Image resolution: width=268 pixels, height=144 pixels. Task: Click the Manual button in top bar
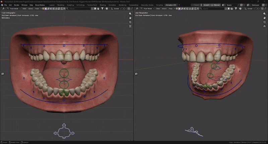pos(215,5)
